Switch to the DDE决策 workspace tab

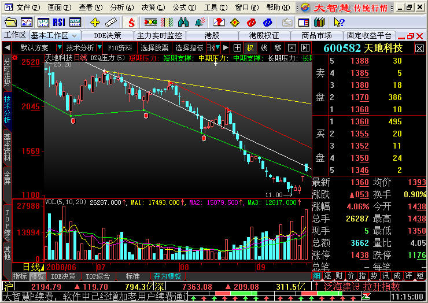tap(107, 35)
